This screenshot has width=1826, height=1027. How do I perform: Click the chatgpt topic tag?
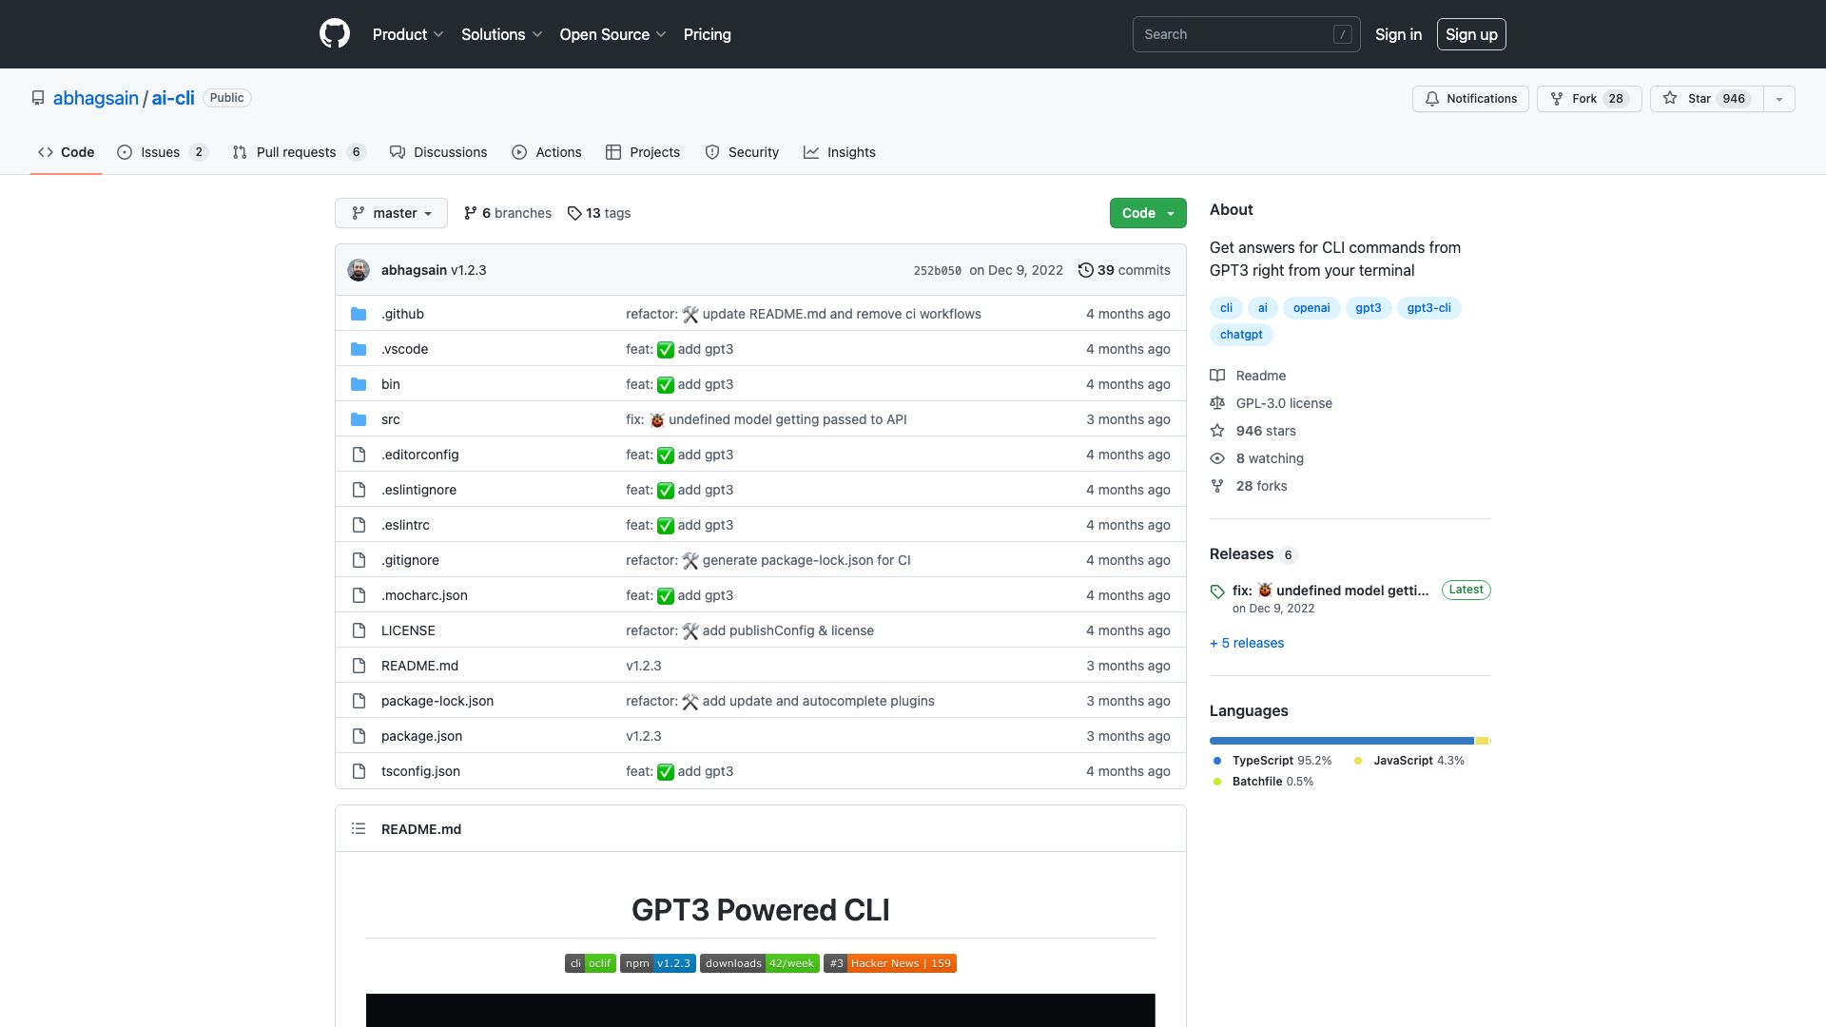[x=1241, y=335]
